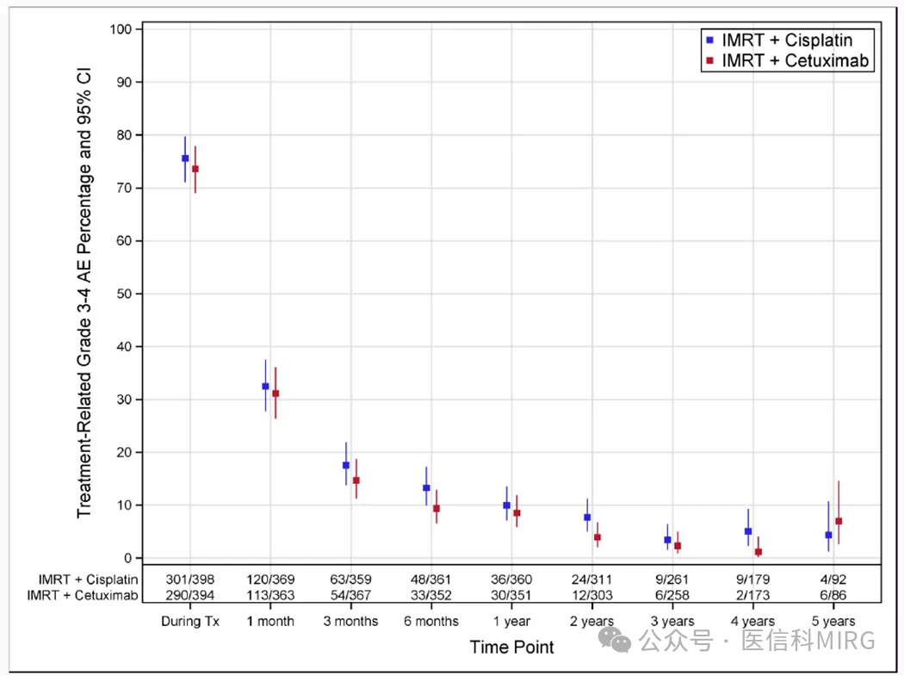Click the "IMRT + Cisplatin" table row label
This screenshot has width=904, height=676.
(84, 578)
